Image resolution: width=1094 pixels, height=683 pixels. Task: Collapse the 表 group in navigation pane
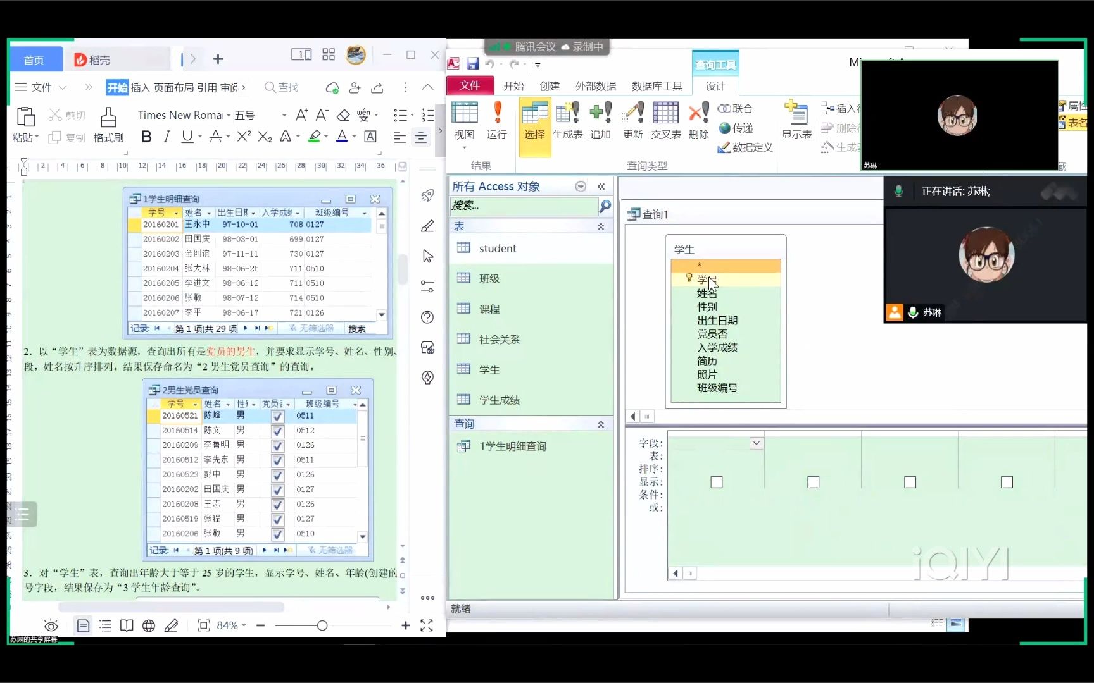[x=601, y=226]
